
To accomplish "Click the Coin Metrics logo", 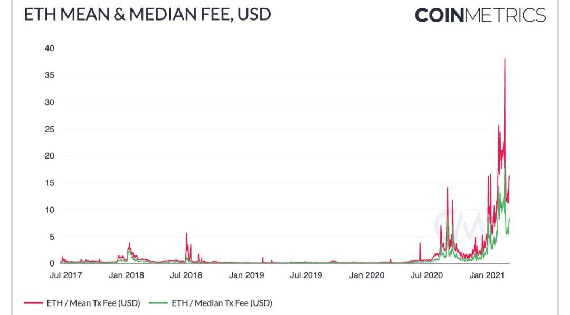I will pyautogui.click(x=480, y=15).
